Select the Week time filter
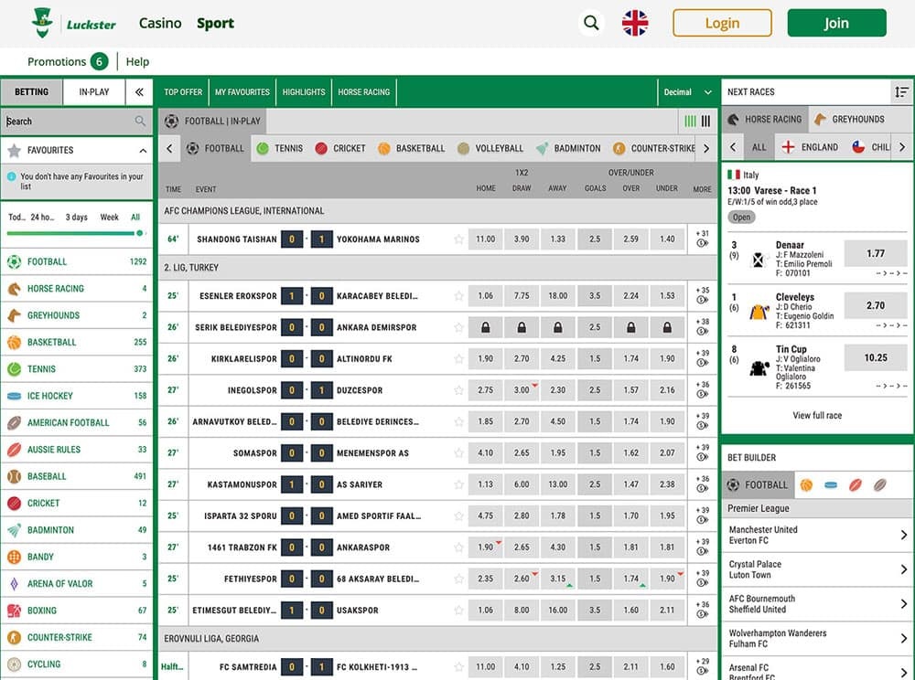915x680 pixels. tap(109, 217)
